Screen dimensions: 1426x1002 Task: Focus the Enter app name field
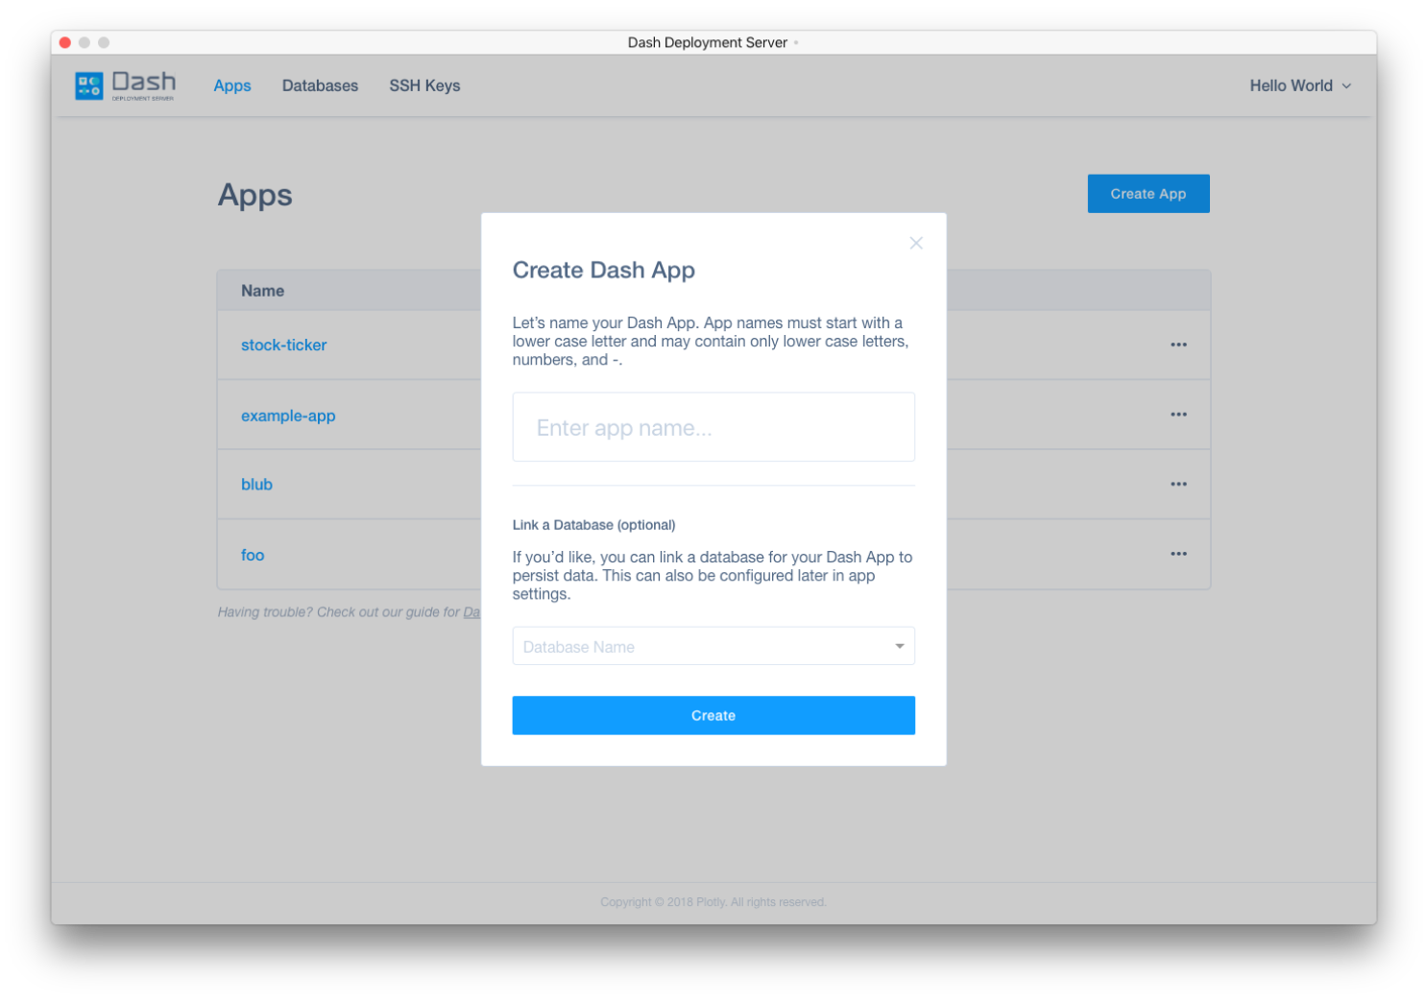[x=713, y=427]
